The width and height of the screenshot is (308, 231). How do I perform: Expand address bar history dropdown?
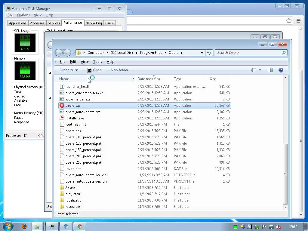point(202,53)
